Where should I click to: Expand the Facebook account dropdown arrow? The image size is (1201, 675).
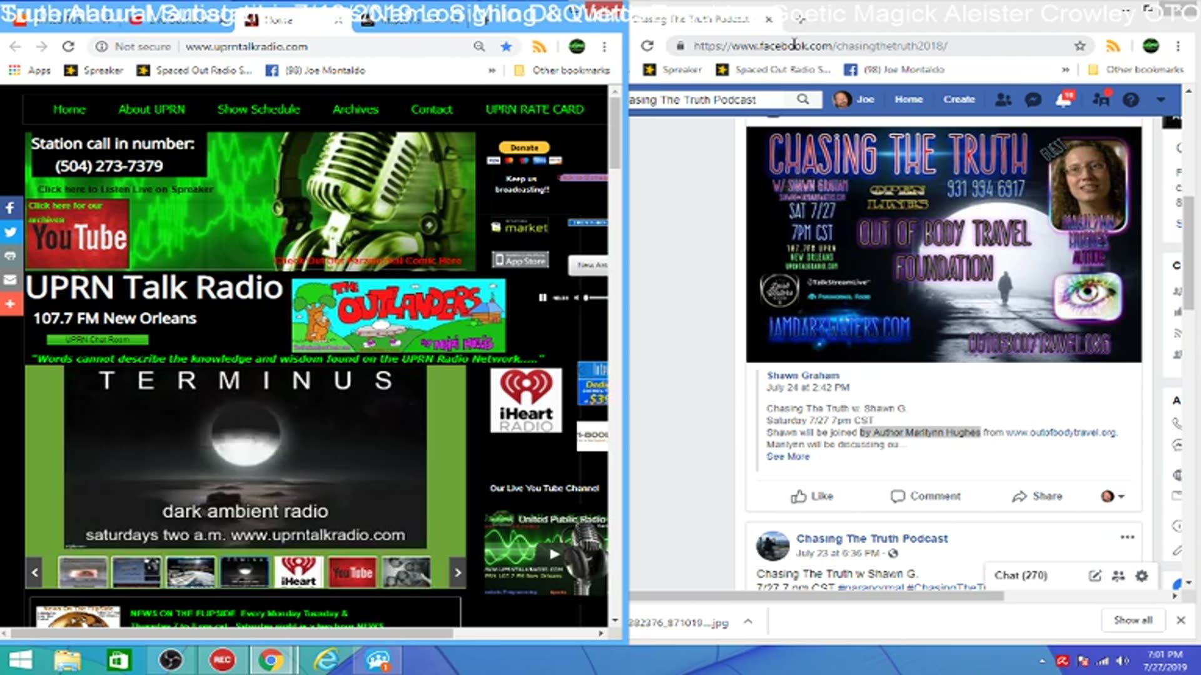(1161, 99)
